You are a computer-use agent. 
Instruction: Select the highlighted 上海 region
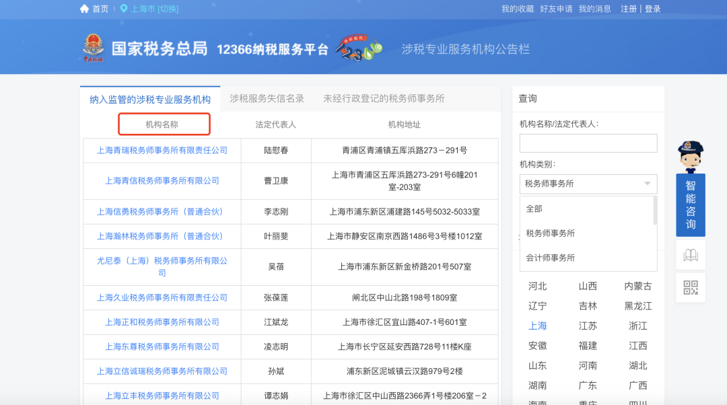[537, 326]
